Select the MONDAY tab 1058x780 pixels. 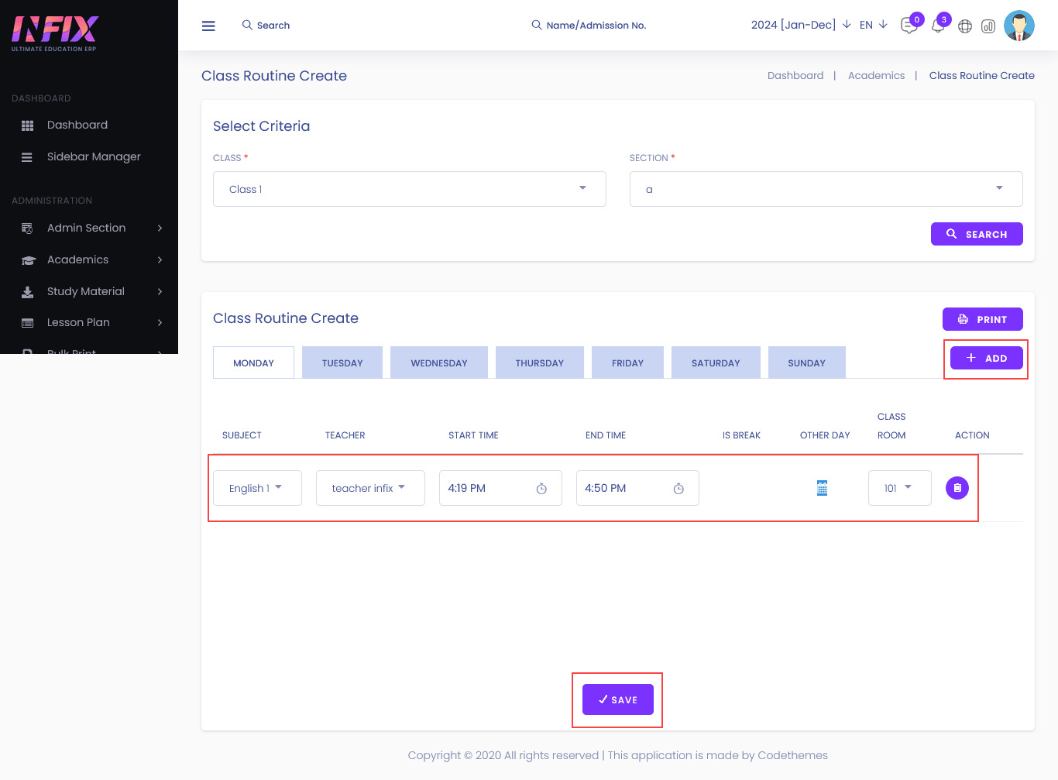(x=253, y=363)
